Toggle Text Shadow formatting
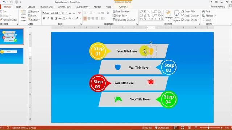This screenshot has height=130, width=232. pos(56,18)
